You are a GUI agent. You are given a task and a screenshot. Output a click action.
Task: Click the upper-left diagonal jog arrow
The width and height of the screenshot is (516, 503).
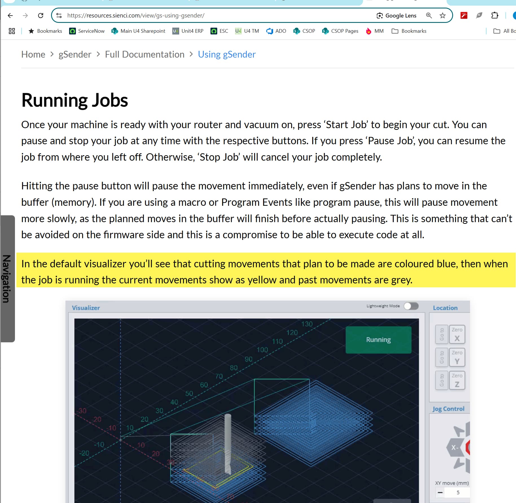459,431
